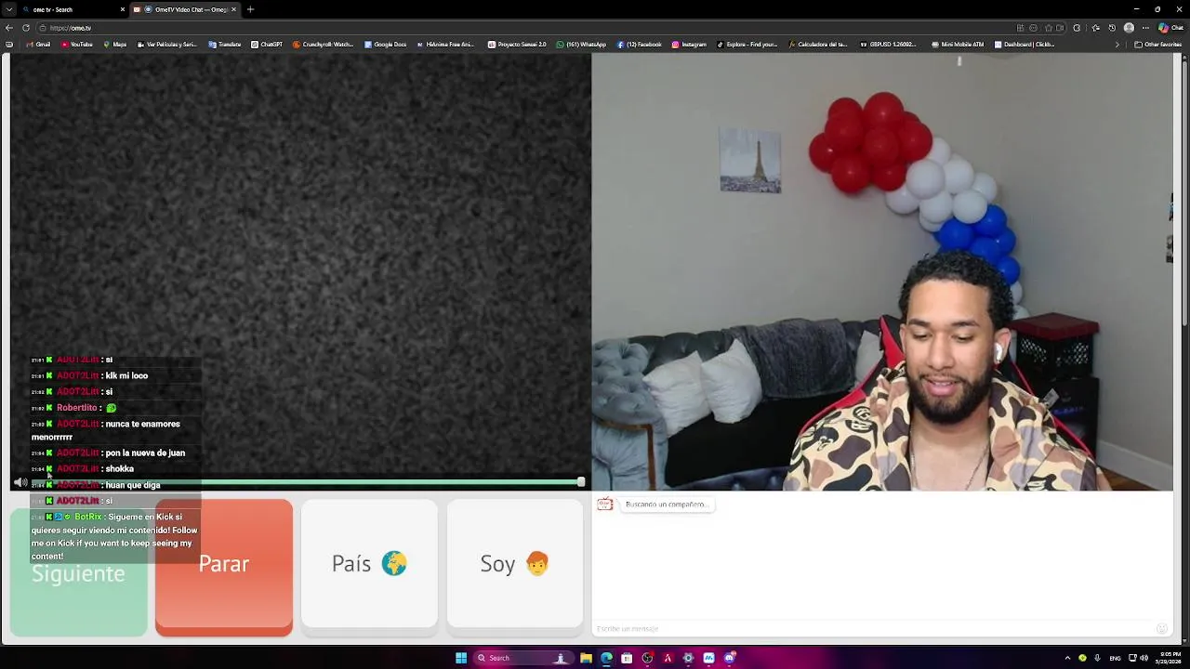Open the Mini Mobile ATM bookmark
The height and width of the screenshot is (669, 1190).
[957, 44]
